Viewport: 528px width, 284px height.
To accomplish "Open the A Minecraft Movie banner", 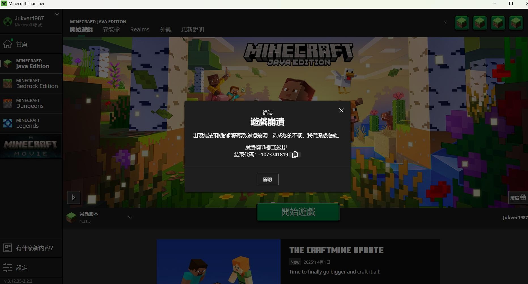I will [x=31, y=146].
